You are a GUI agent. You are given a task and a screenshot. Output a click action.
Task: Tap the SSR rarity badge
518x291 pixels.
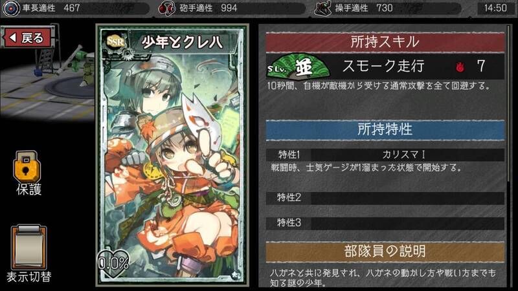[115, 41]
